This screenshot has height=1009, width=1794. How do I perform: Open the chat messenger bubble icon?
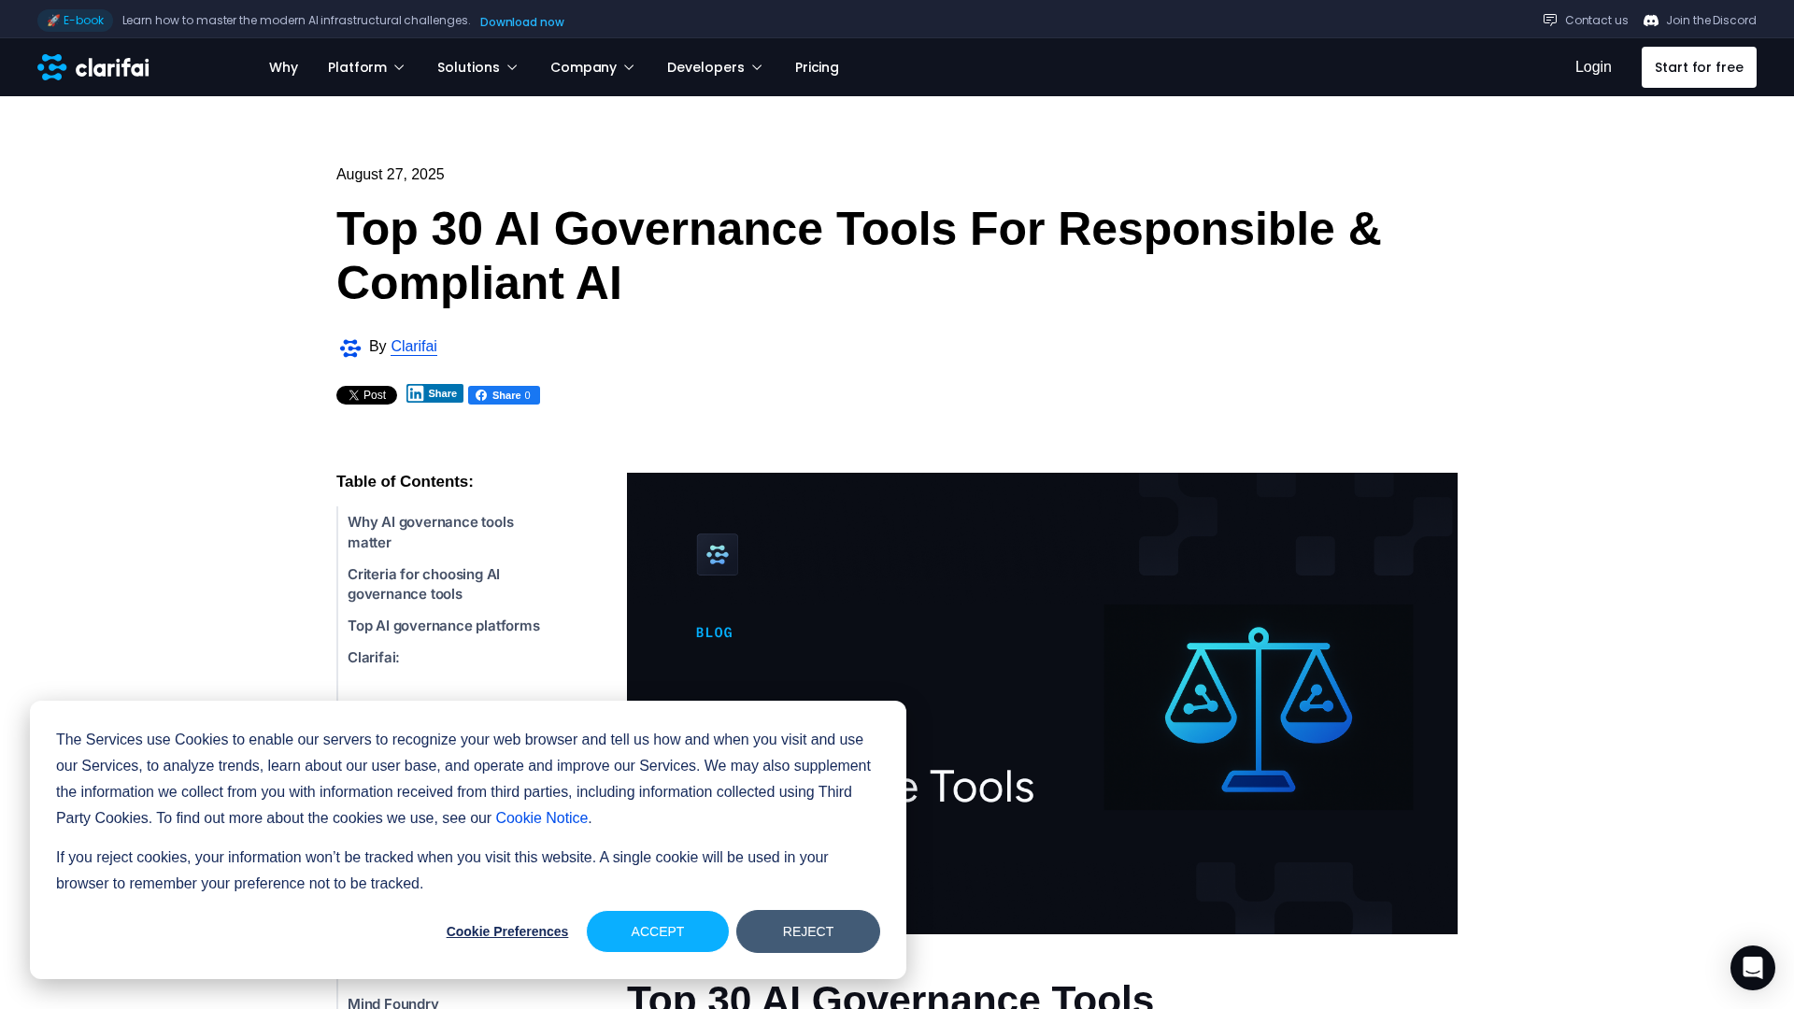pyautogui.click(x=1752, y=967)
